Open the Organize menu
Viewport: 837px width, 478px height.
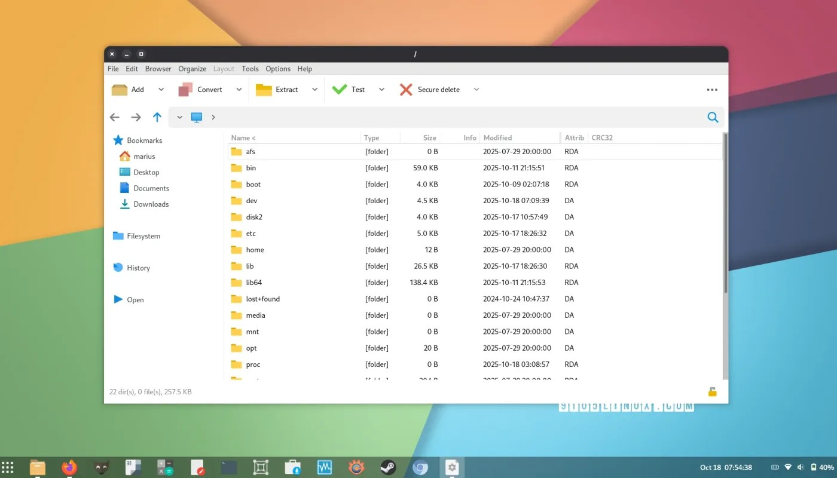[192, 69]
